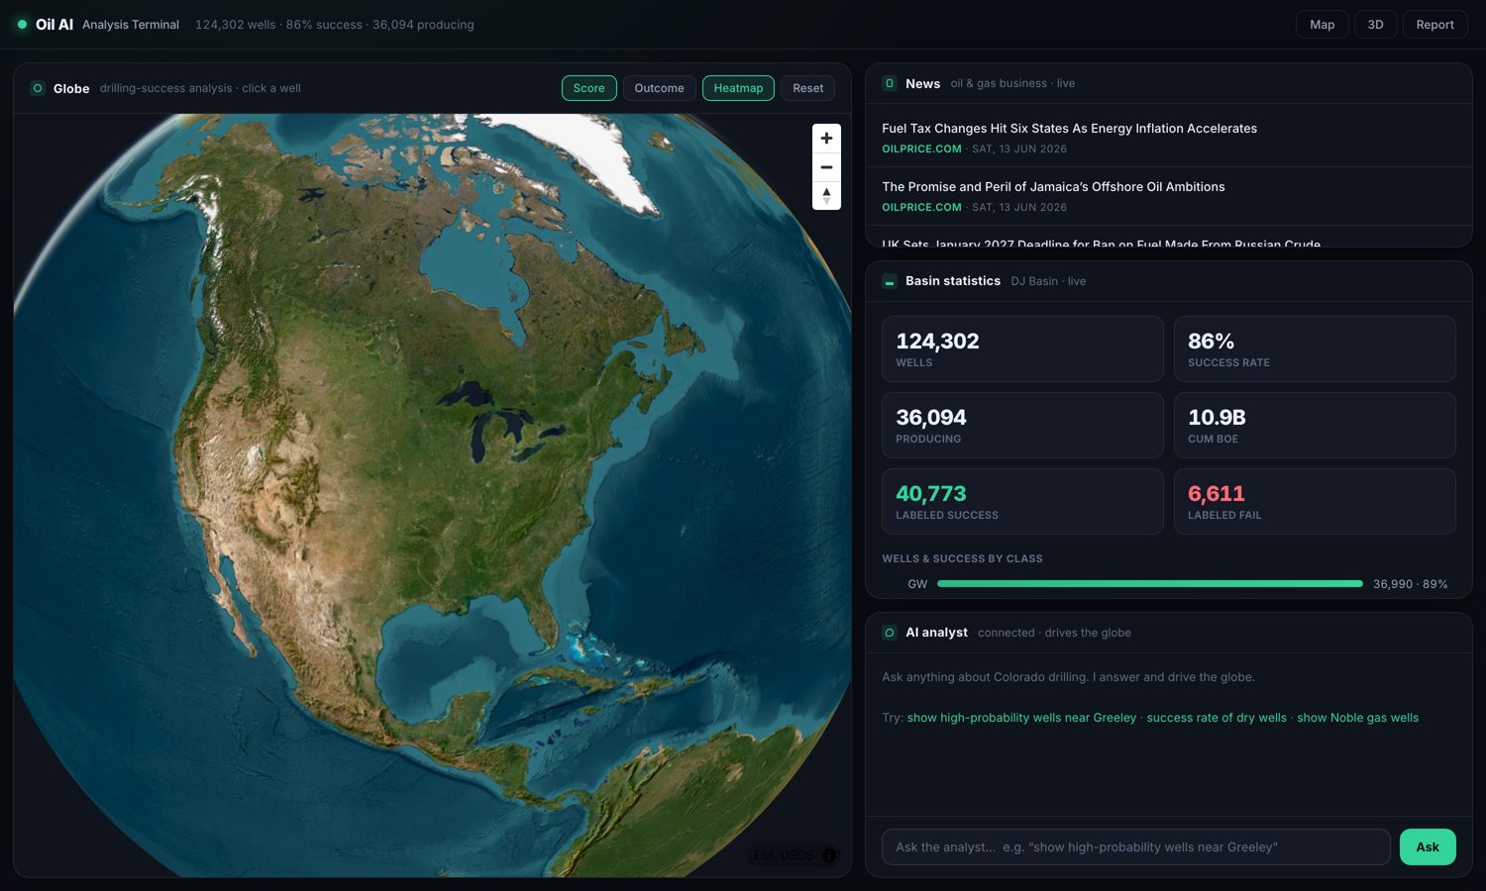Switch to the Map view

coord(1322,25)
